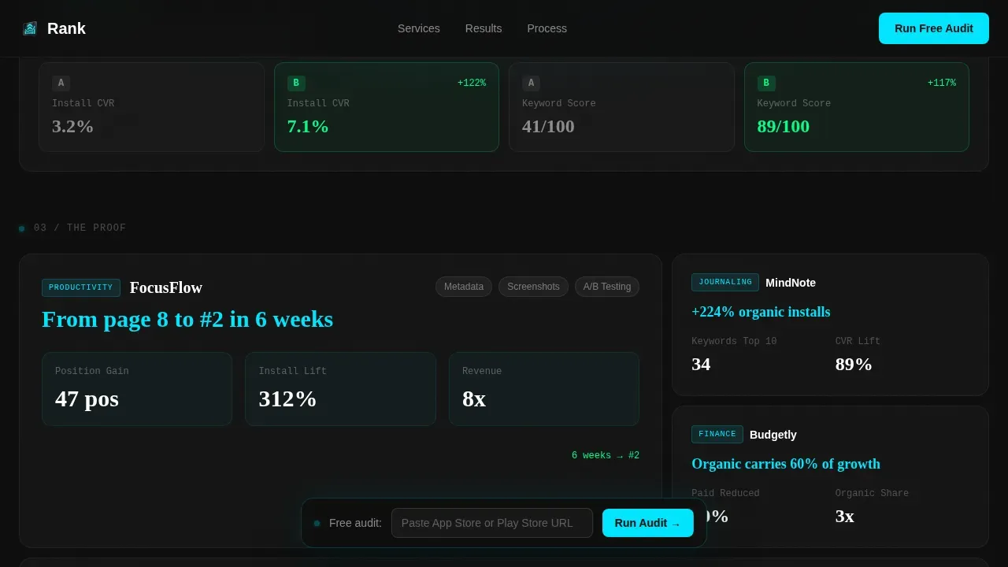
Task: Open the Services nav link
Action: [x=419, y=28]
